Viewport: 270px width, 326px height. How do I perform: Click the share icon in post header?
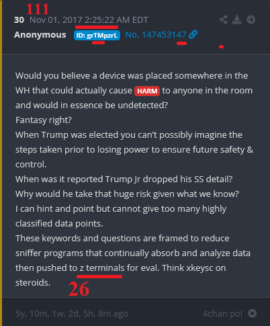click(224, 19)
